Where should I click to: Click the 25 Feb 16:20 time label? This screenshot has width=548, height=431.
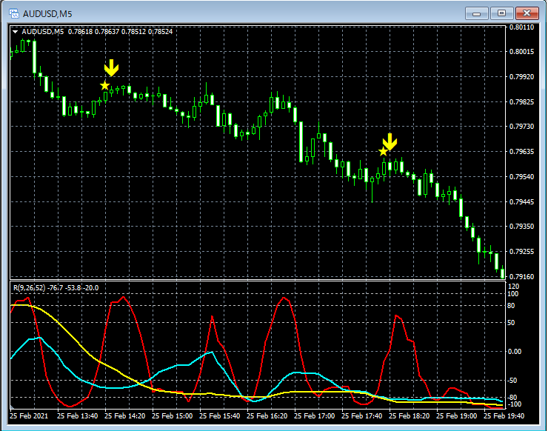[x=267, y=416]
